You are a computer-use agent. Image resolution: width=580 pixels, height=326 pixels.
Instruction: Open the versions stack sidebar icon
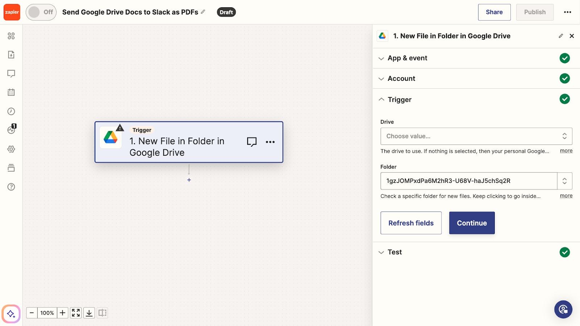[x=11, y=168]
